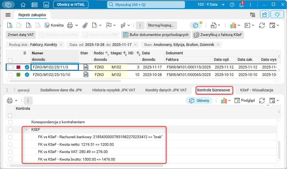Screen dimensions: 287x169
Task: Click green color marker on FZKO/M102/25/10/10 row
Action: pyautogui.click(x=18, y=75)
